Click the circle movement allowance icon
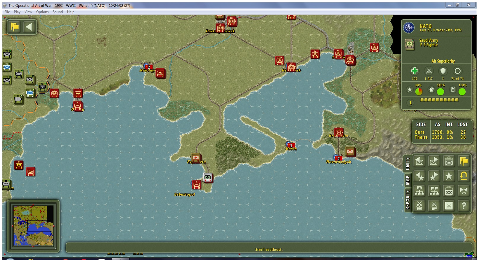The width and height of the screenshot is (479, 260). point(457,71)
